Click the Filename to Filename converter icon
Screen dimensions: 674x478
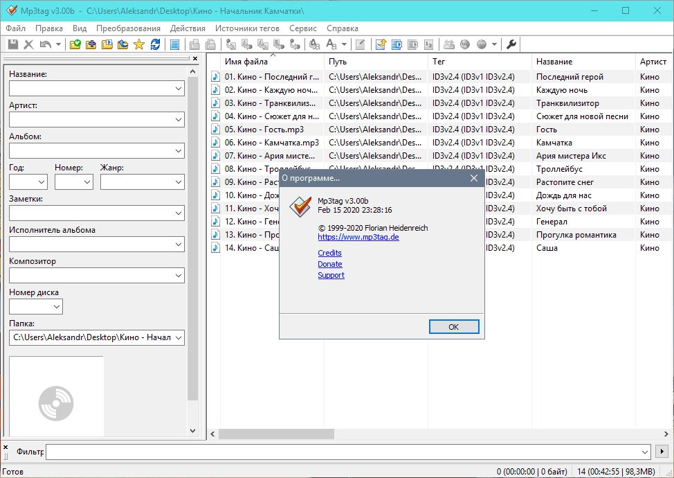pos(263,44)
